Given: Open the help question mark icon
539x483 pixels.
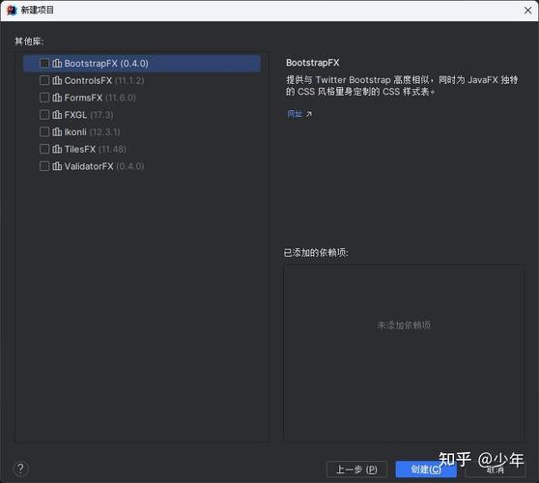Looking at the screenshot, I should click(x=20, y=469).
